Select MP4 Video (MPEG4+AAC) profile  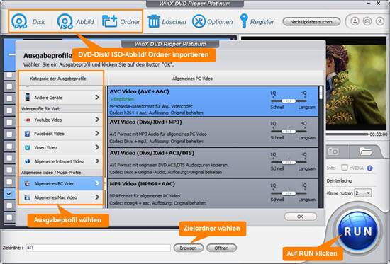coord(213,194)
